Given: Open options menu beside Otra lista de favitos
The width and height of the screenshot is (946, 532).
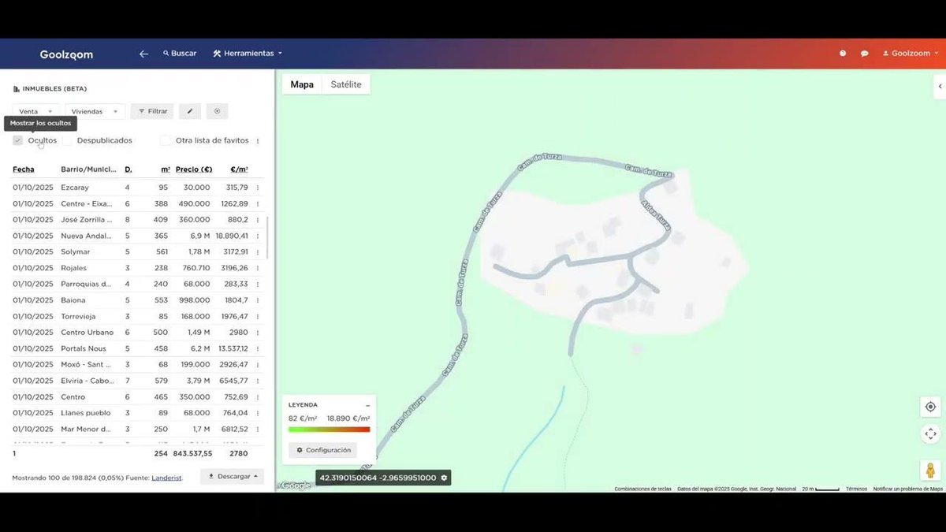Looking at the screenshot, I should tap(258, 141).
